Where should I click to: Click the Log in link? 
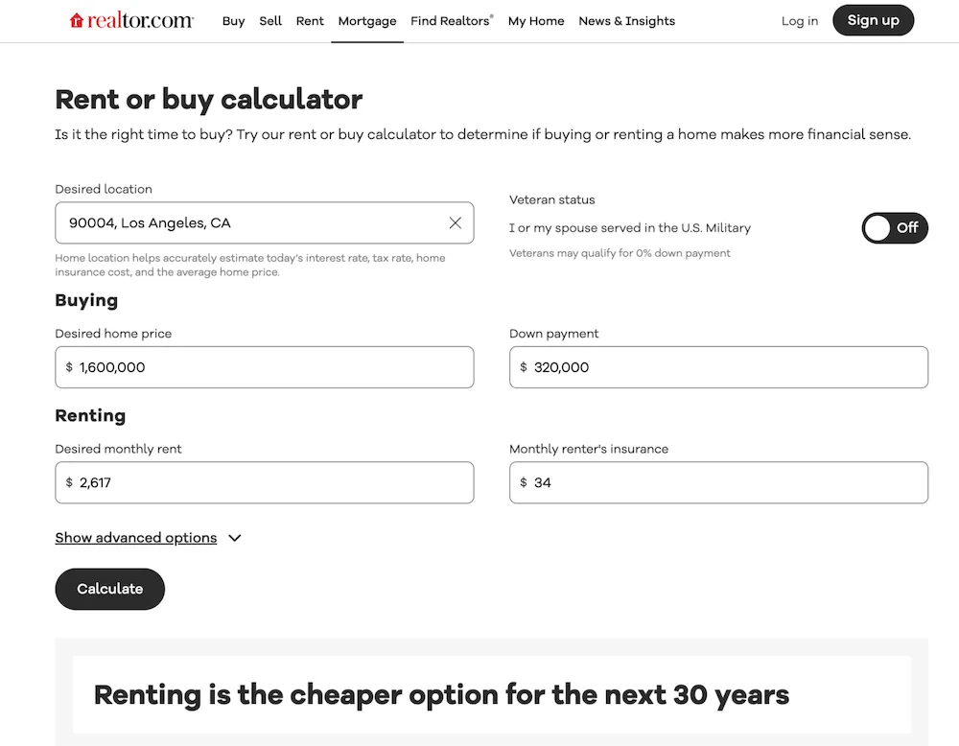point(800,21)
